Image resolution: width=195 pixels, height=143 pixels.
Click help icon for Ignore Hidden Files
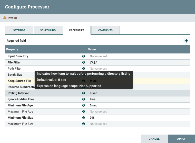83,99
